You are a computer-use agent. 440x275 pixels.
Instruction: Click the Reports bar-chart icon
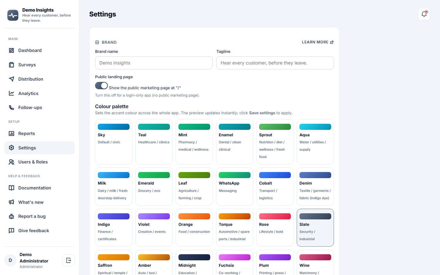pyautogui.click(x=11, y=134)
